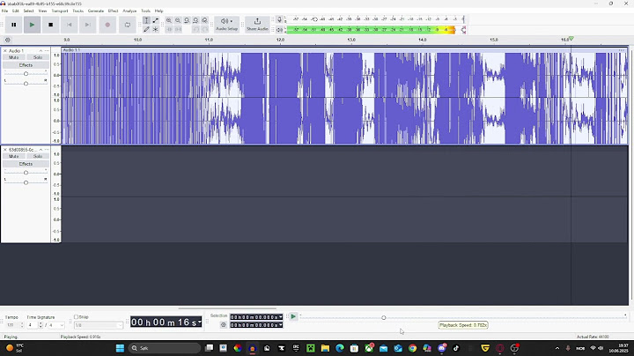Open the Transport menu
The width and height of the screenshot is (634, 356).
(60, 11)
